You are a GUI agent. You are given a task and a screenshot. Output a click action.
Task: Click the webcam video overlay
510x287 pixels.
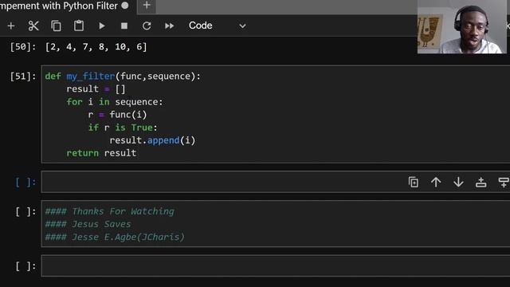(x=462, y=26)
